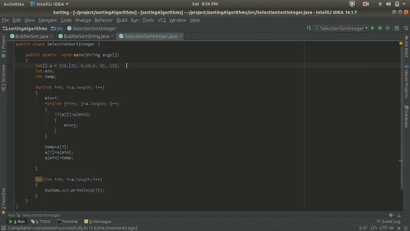Image resolution: width=410 pixels, height=231 pixels.
Task: Open Project Structure toolbar icon
Action: (x=397, y=28)
